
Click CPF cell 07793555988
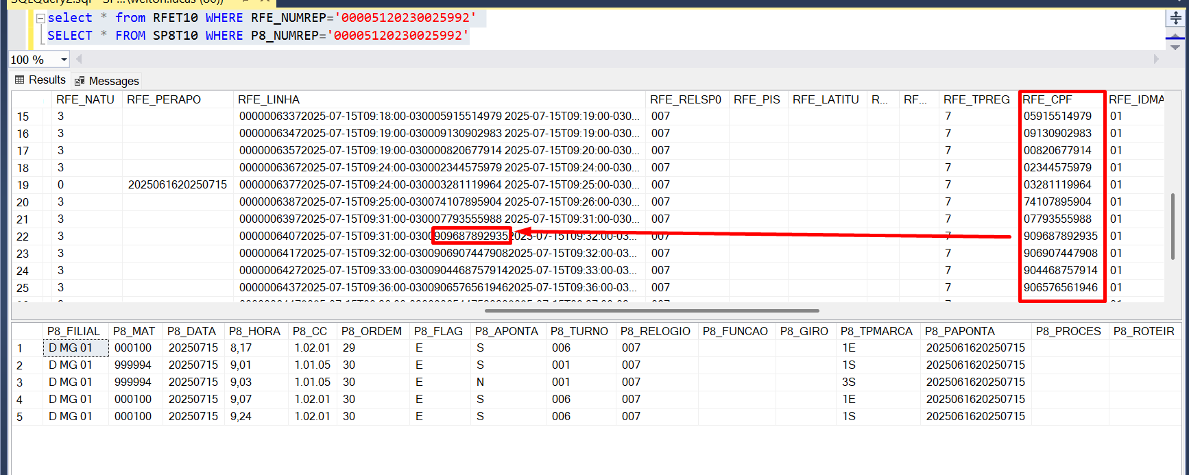click(x=1061, y=219)
